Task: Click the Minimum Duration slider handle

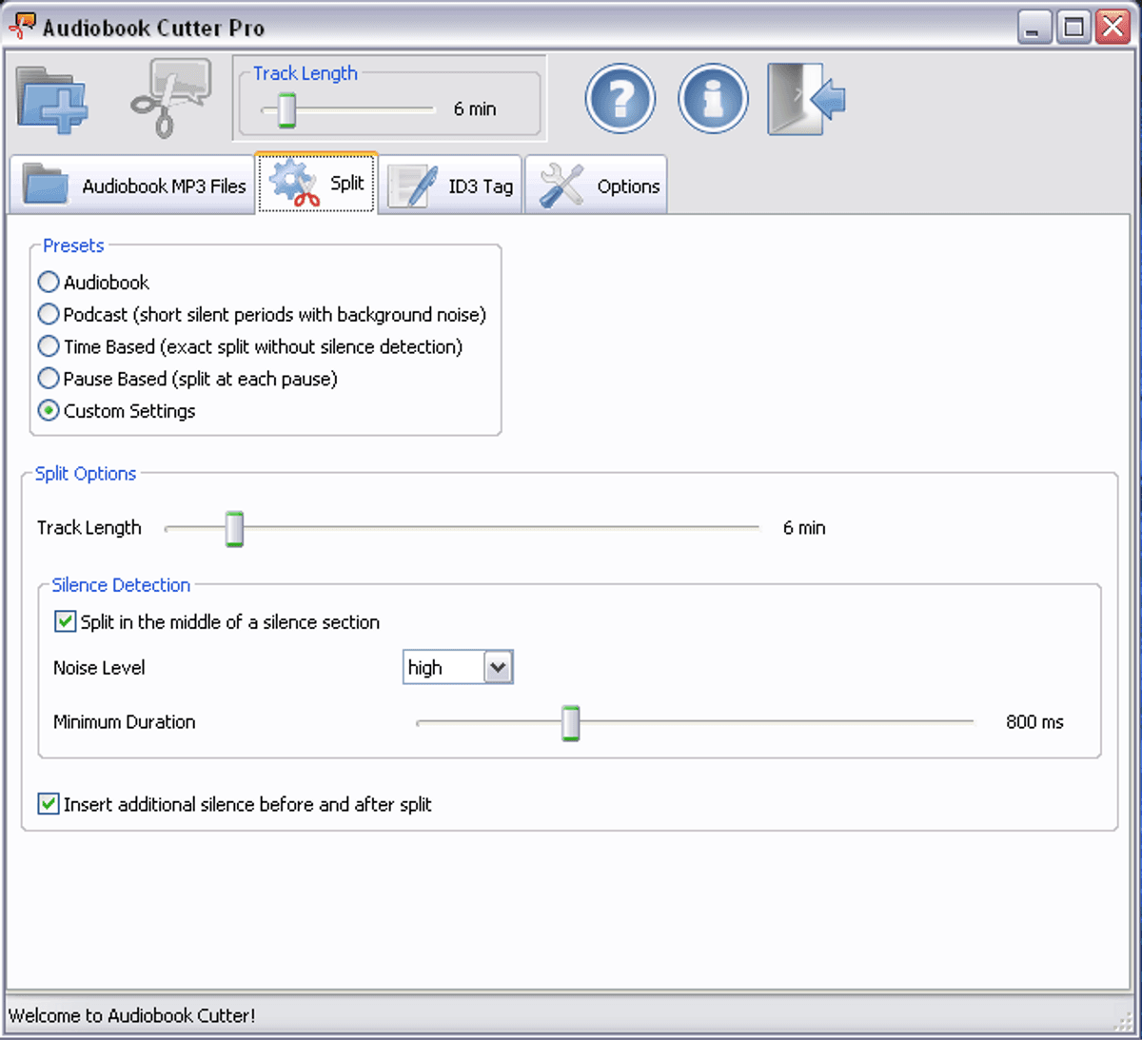Action: coord(570,723)
